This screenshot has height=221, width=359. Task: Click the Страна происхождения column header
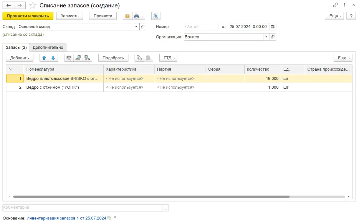point(328,69)
